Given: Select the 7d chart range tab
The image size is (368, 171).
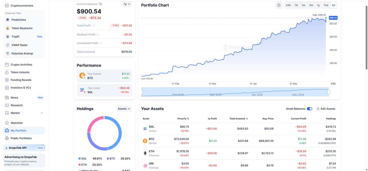Looking at the screenshot, I should click(296, 5).
